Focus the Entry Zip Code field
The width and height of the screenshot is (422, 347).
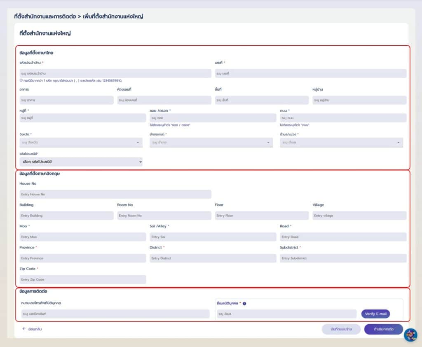coord(82,279)
